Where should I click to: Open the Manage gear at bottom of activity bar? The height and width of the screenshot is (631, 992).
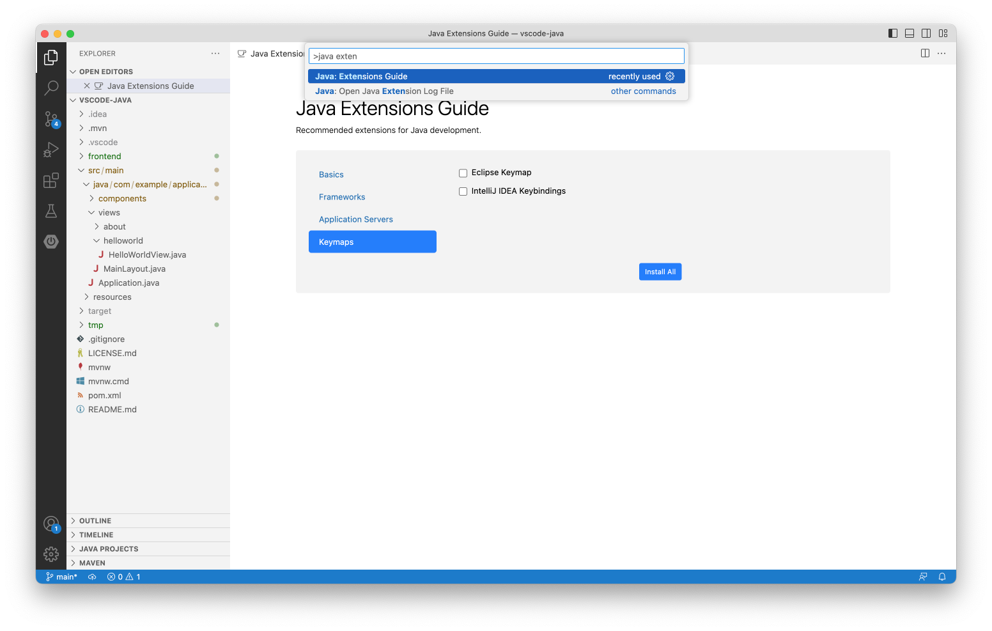pyautogui.click(x=51, y=554)
